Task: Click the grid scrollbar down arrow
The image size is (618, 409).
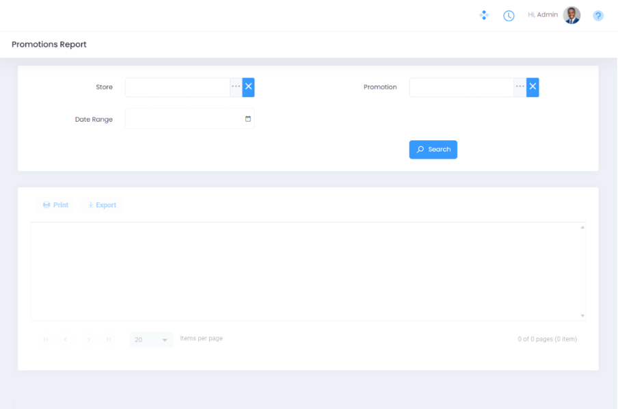Action: 582,315
